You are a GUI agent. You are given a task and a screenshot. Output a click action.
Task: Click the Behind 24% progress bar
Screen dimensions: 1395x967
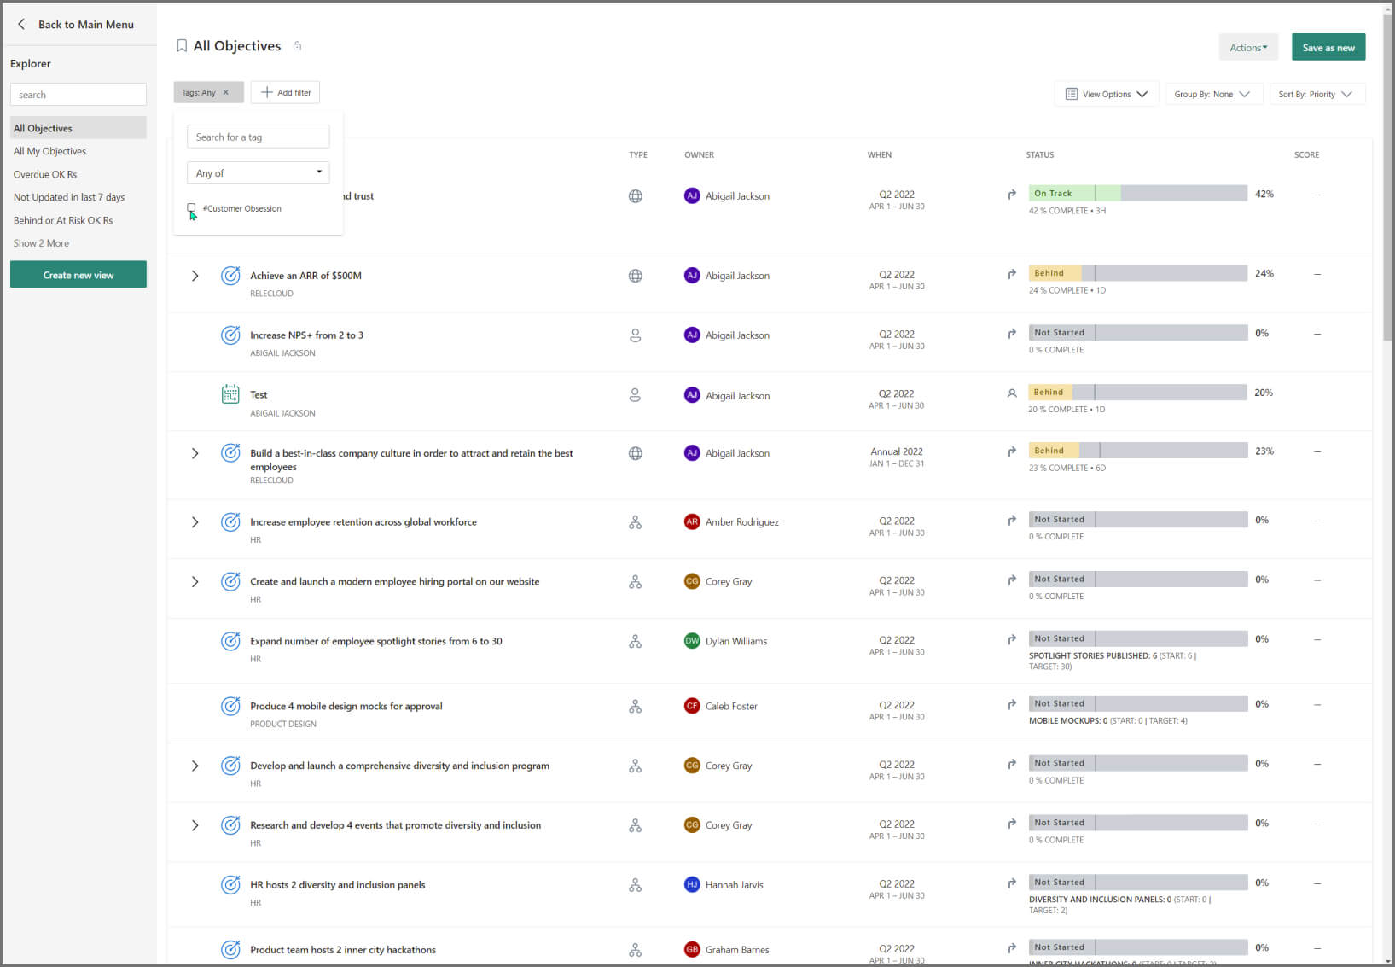click(1138, 273)
